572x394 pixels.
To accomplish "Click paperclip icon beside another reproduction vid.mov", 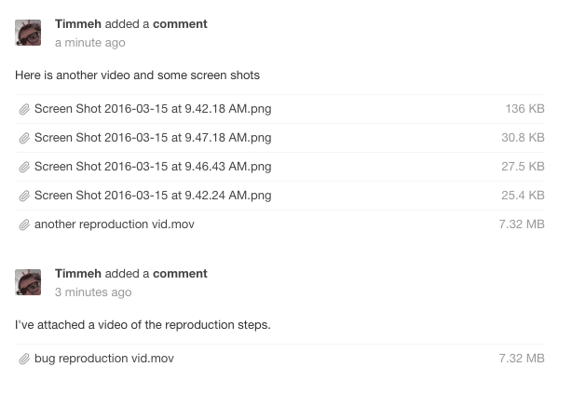I will pyautogui.click(x=24, y=224).
